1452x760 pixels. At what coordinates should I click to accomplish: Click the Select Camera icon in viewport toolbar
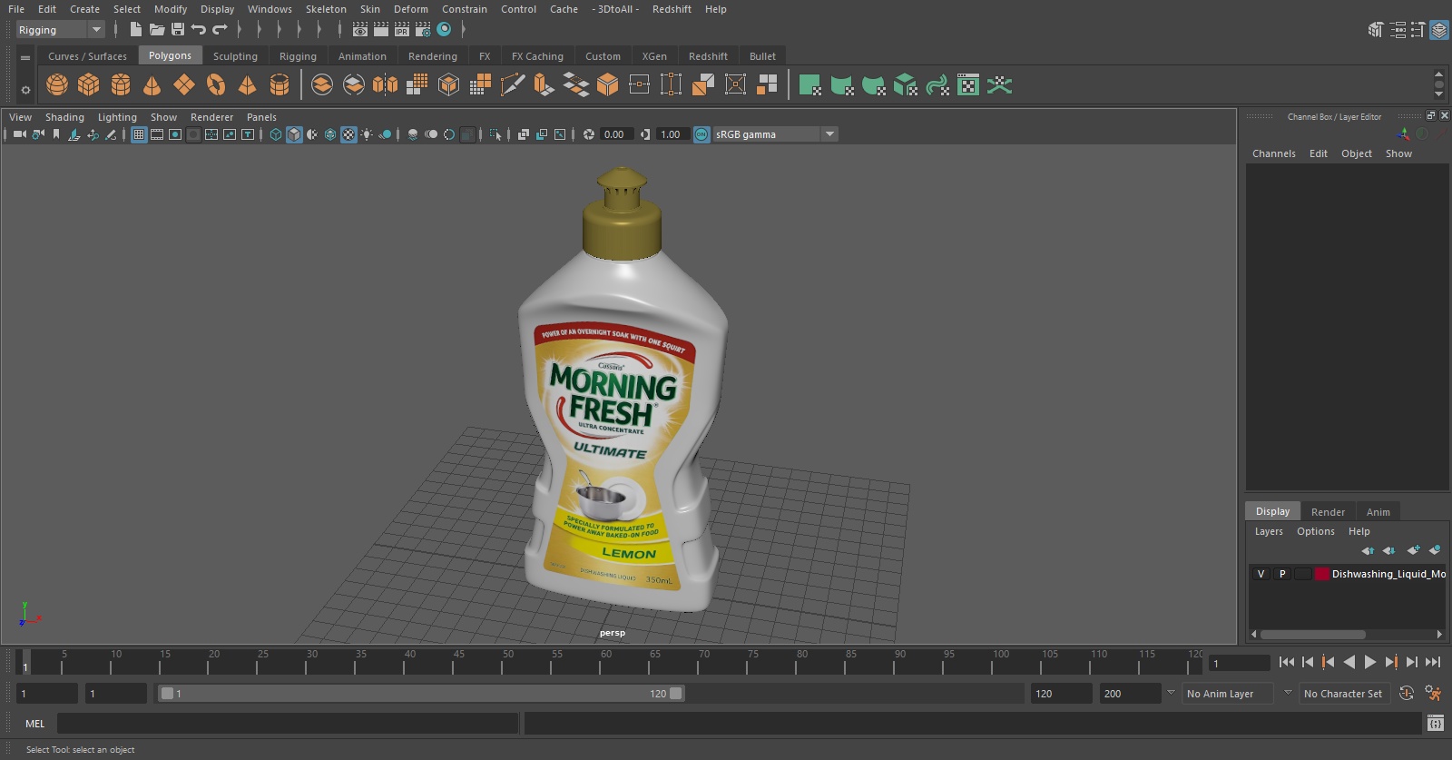click(x=19, y=134)
